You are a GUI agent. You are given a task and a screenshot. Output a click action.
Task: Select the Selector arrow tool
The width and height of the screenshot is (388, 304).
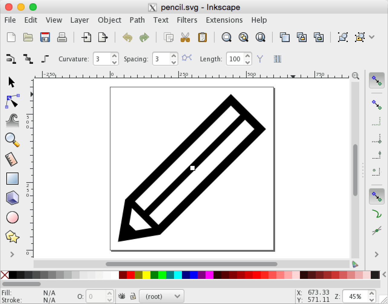[12, 81]
